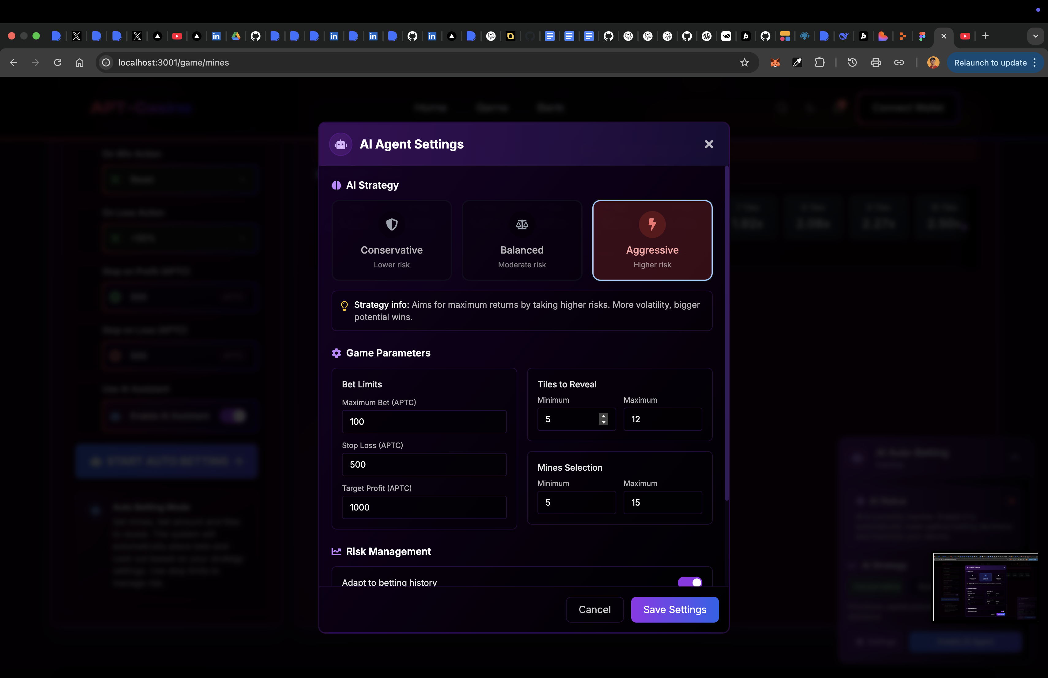Image resolution: width=1048 pixels, height=678 pixels.
Task: Click the MetaMask fox extension icon
Action: (775, 62)
